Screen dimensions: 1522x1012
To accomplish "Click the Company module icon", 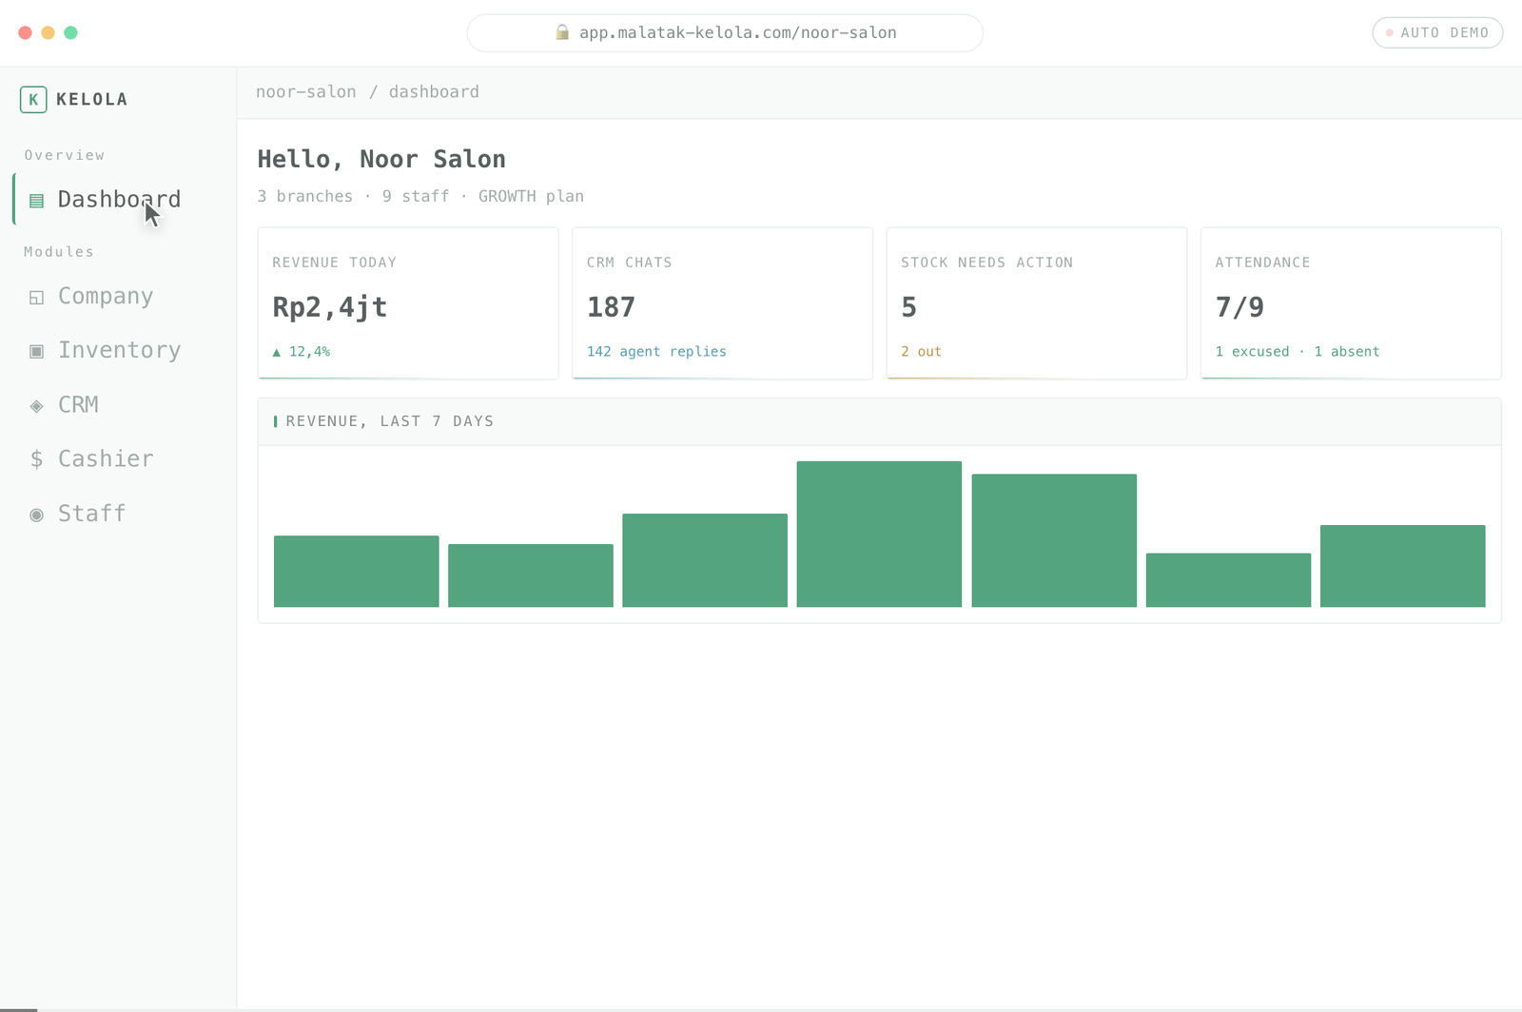I will (x=36, y=298).
